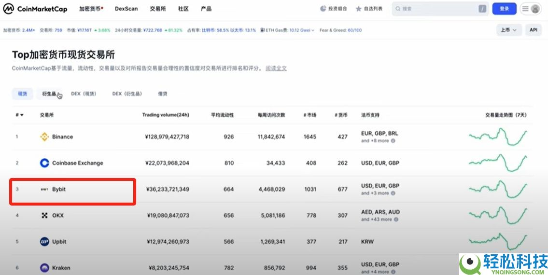Open the OKX exchange link
The width and height of the screenshot is (548, 275).
click(58, 216)
